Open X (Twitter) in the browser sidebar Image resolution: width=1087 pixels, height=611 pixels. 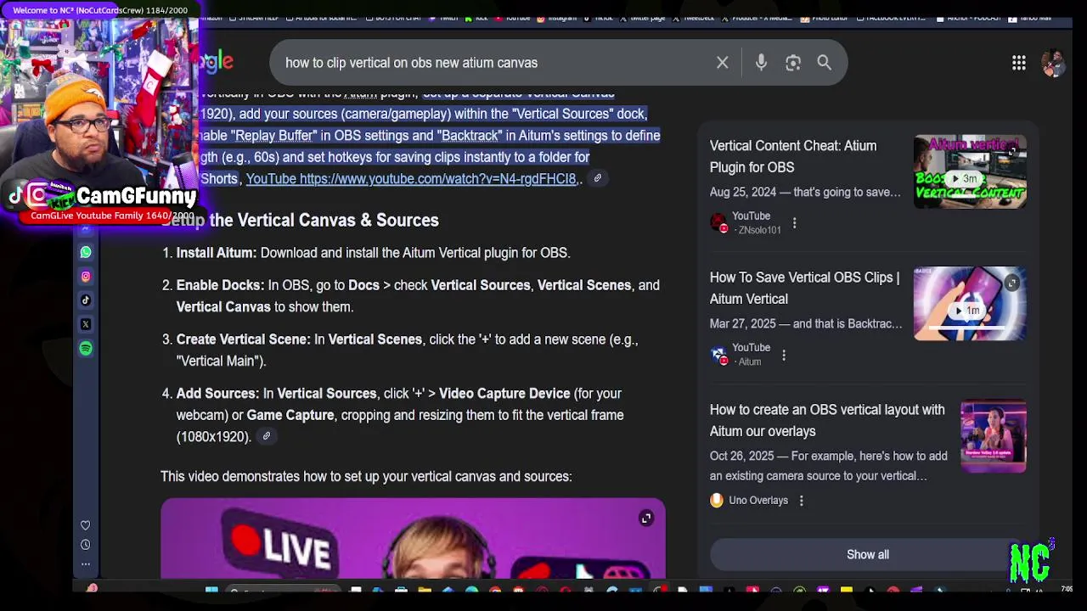point(86,324)
